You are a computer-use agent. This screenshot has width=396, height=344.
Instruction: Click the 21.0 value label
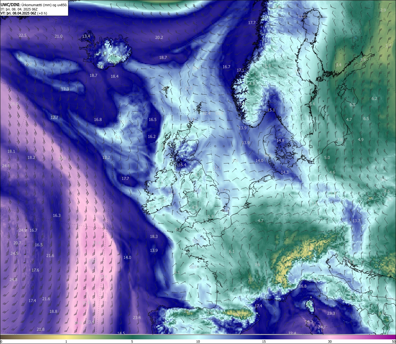point(58,36)
